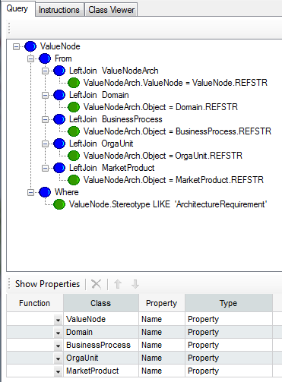Open the Class Viewer tab

[111, 10]
